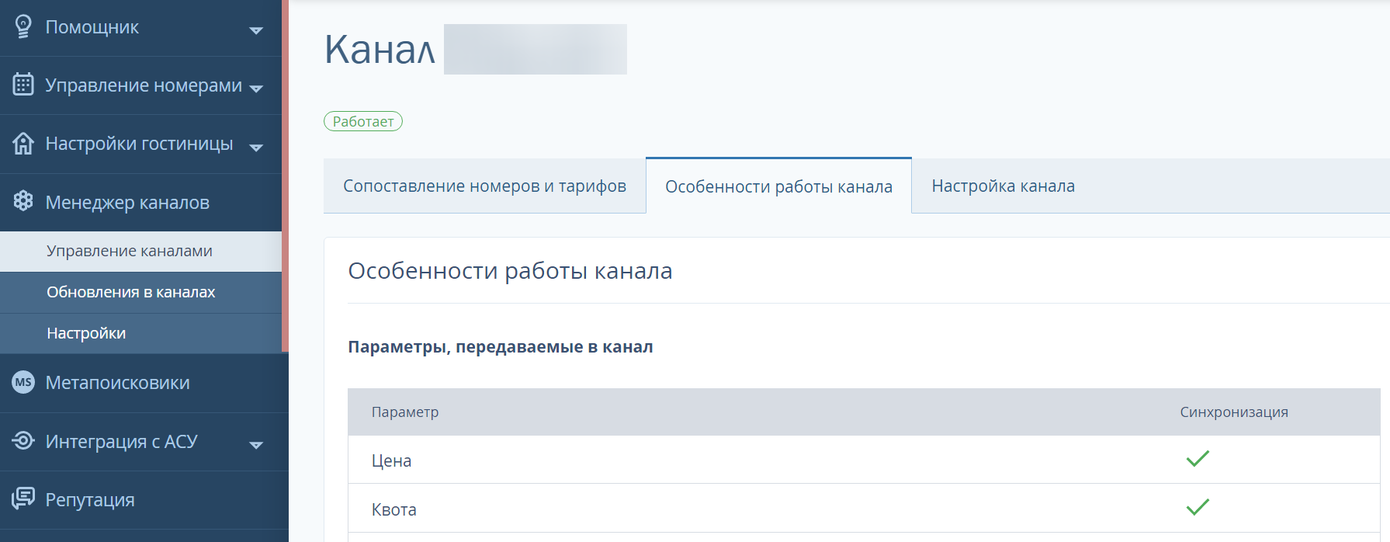Expand the Интеграция с АСУ arrow

click(x=256, y=445)
